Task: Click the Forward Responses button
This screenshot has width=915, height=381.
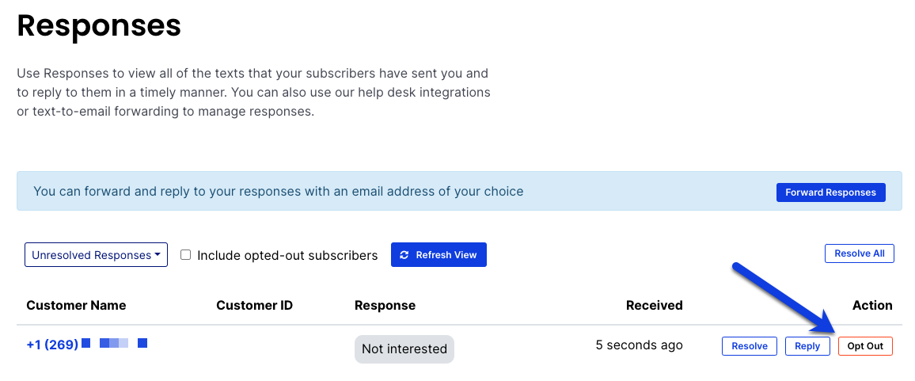Action: [x=830, y=192]
